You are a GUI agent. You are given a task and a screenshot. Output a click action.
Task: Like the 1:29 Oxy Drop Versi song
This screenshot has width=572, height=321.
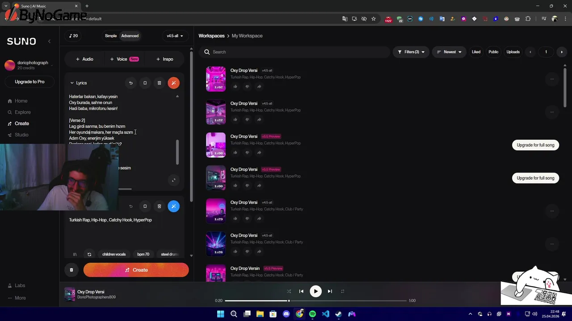235,218
